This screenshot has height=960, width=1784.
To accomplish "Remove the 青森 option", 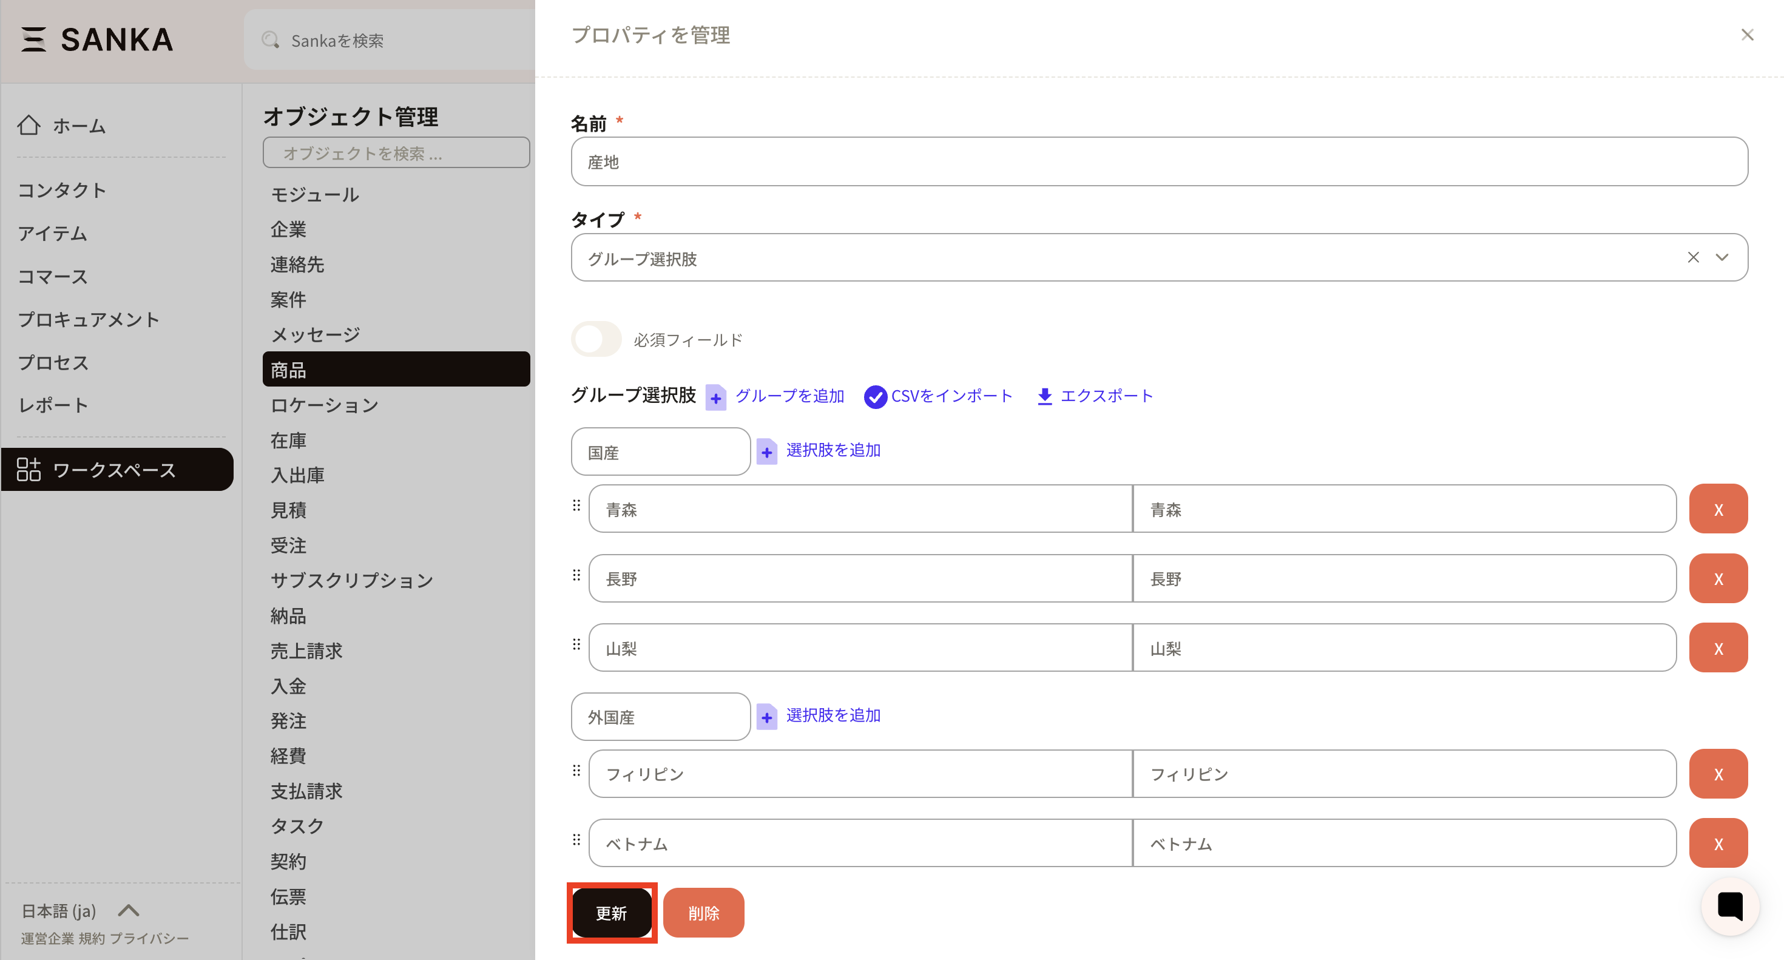I will click(x=1718, y=509).
